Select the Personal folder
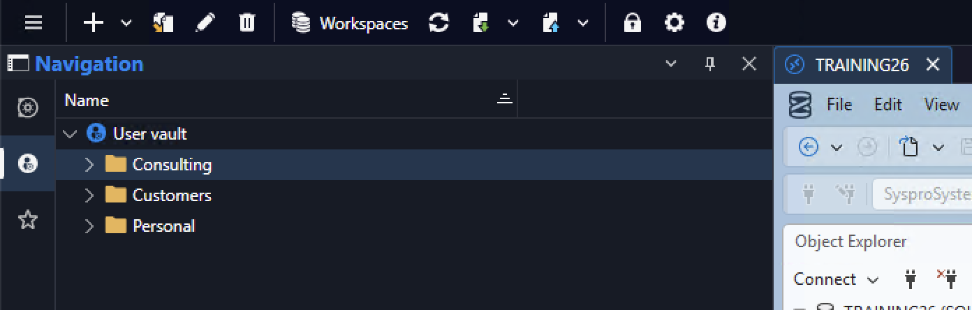Viewport: 972px width, 310px height. point(163,226)
